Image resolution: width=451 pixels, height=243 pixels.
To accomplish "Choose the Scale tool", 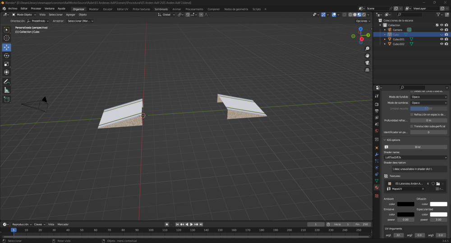I will click(x=7, y=64).
